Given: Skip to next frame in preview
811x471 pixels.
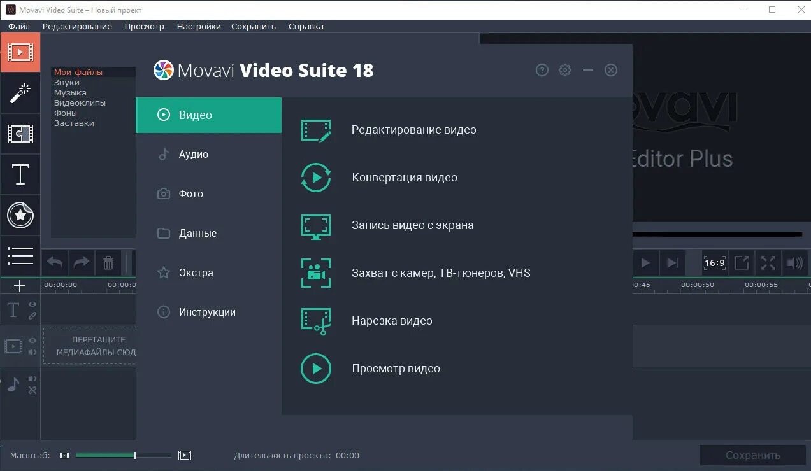Looking at the screenshot, I should click(672, 263).
